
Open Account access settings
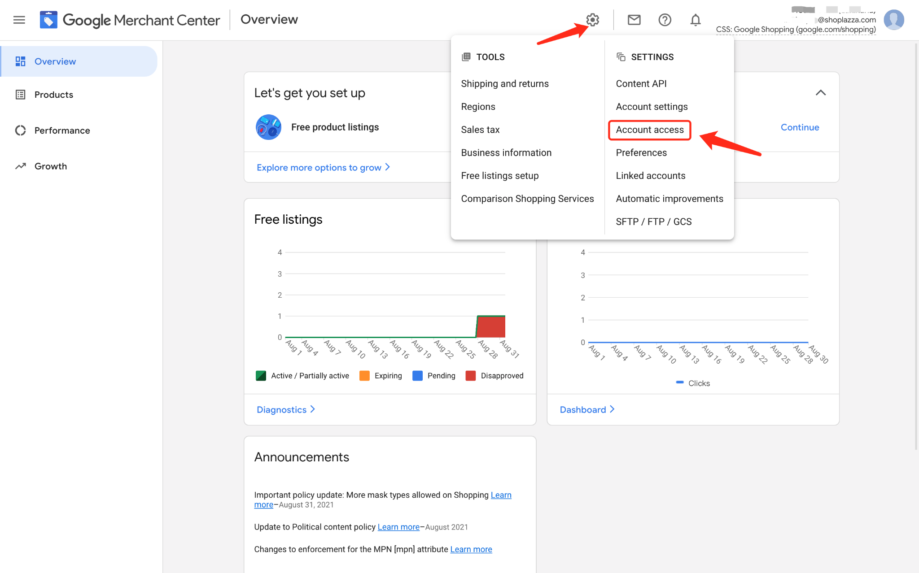point(649,130)
